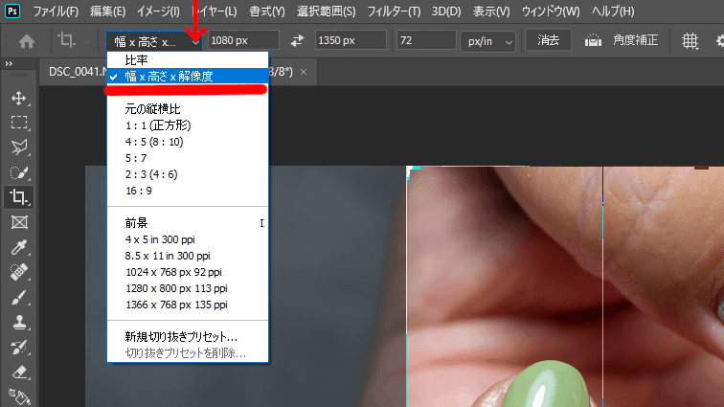Open the 表示(V) menu
This screenshot has height=407, width=724.
[491, 11]
